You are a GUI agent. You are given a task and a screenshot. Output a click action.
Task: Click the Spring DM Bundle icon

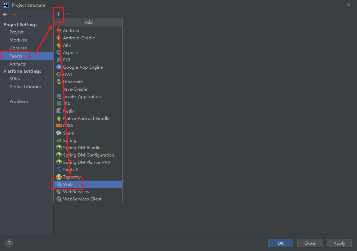coord(59,147)
